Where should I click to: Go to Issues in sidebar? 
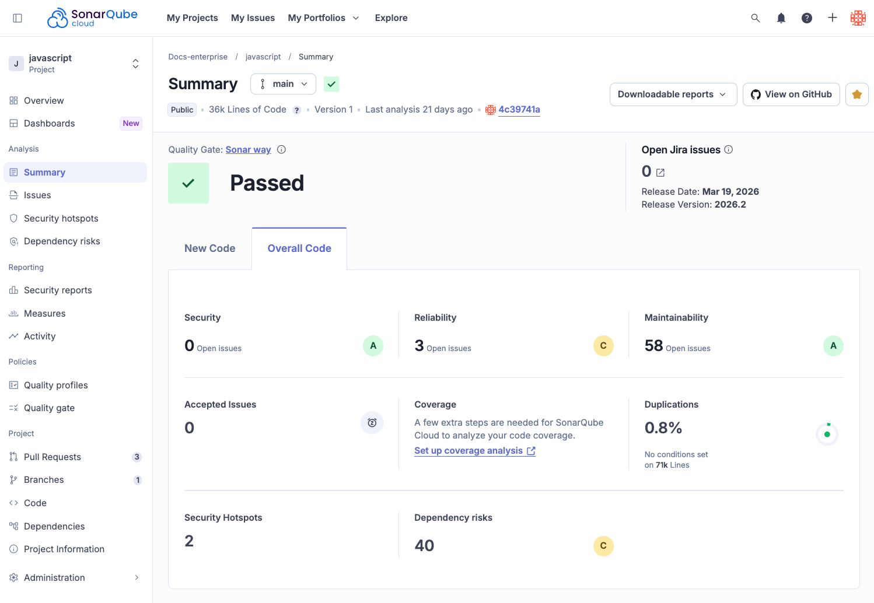(75, 195)
